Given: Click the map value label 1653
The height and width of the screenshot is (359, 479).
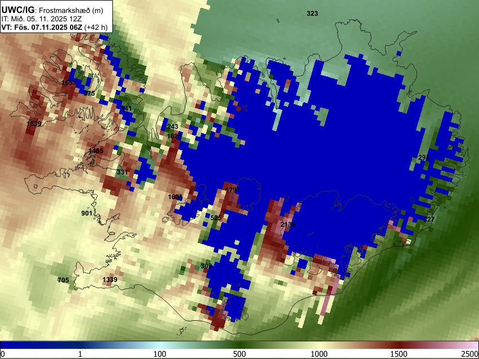Looking at the screenshot, I should tap(69, 83).
